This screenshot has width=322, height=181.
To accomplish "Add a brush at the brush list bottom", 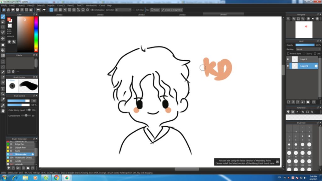I will tap(13, 168).
